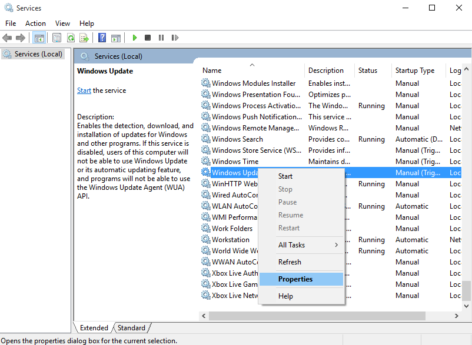Click the blue question mark Help toolbar icon
Image resolution: width=472 pixels, height=345 pixels.
pyautogui.click(x=102, y=38)
